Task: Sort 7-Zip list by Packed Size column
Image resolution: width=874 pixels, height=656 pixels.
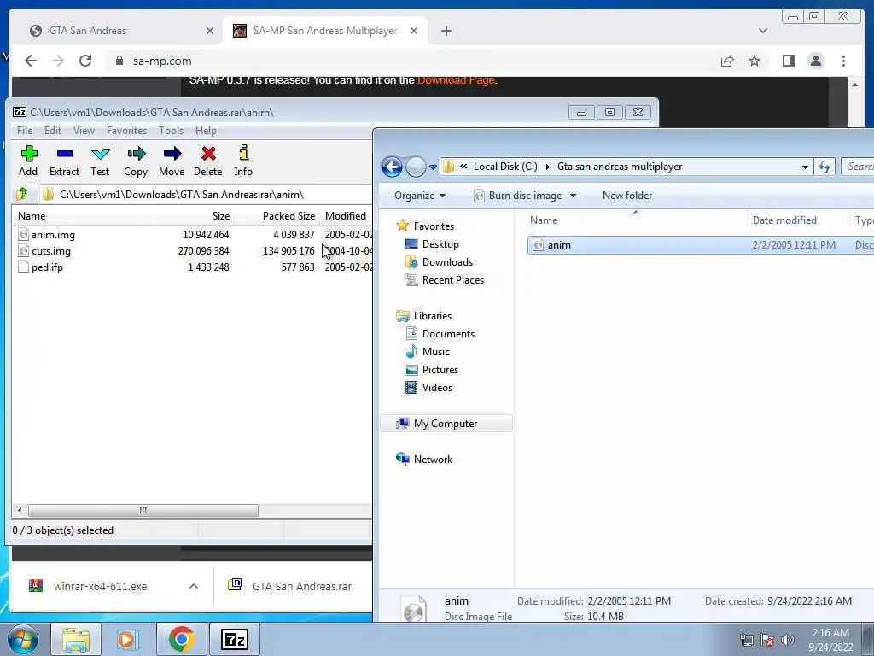Action: click(x=277, y=216)
